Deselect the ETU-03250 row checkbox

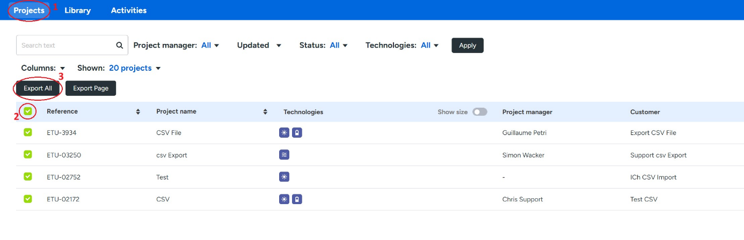[x=28, y=154]
